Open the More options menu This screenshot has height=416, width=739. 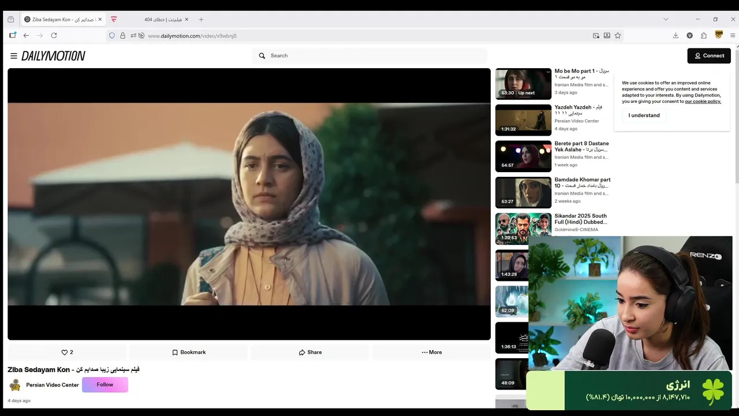[x=431, y=352]
